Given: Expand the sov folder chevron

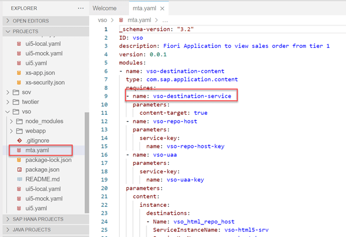Looking at the screenshot, I should (8, 92).
